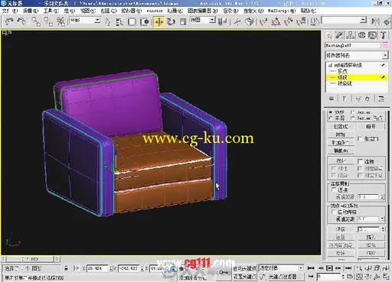This screenshot has width=392, height=282.
Task: Enable the 连接 checkbox in 连接复制 group
Action: click(333, 190)
